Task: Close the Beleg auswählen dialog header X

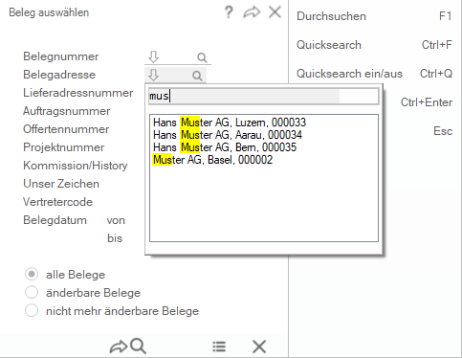Action: (275, 12)
